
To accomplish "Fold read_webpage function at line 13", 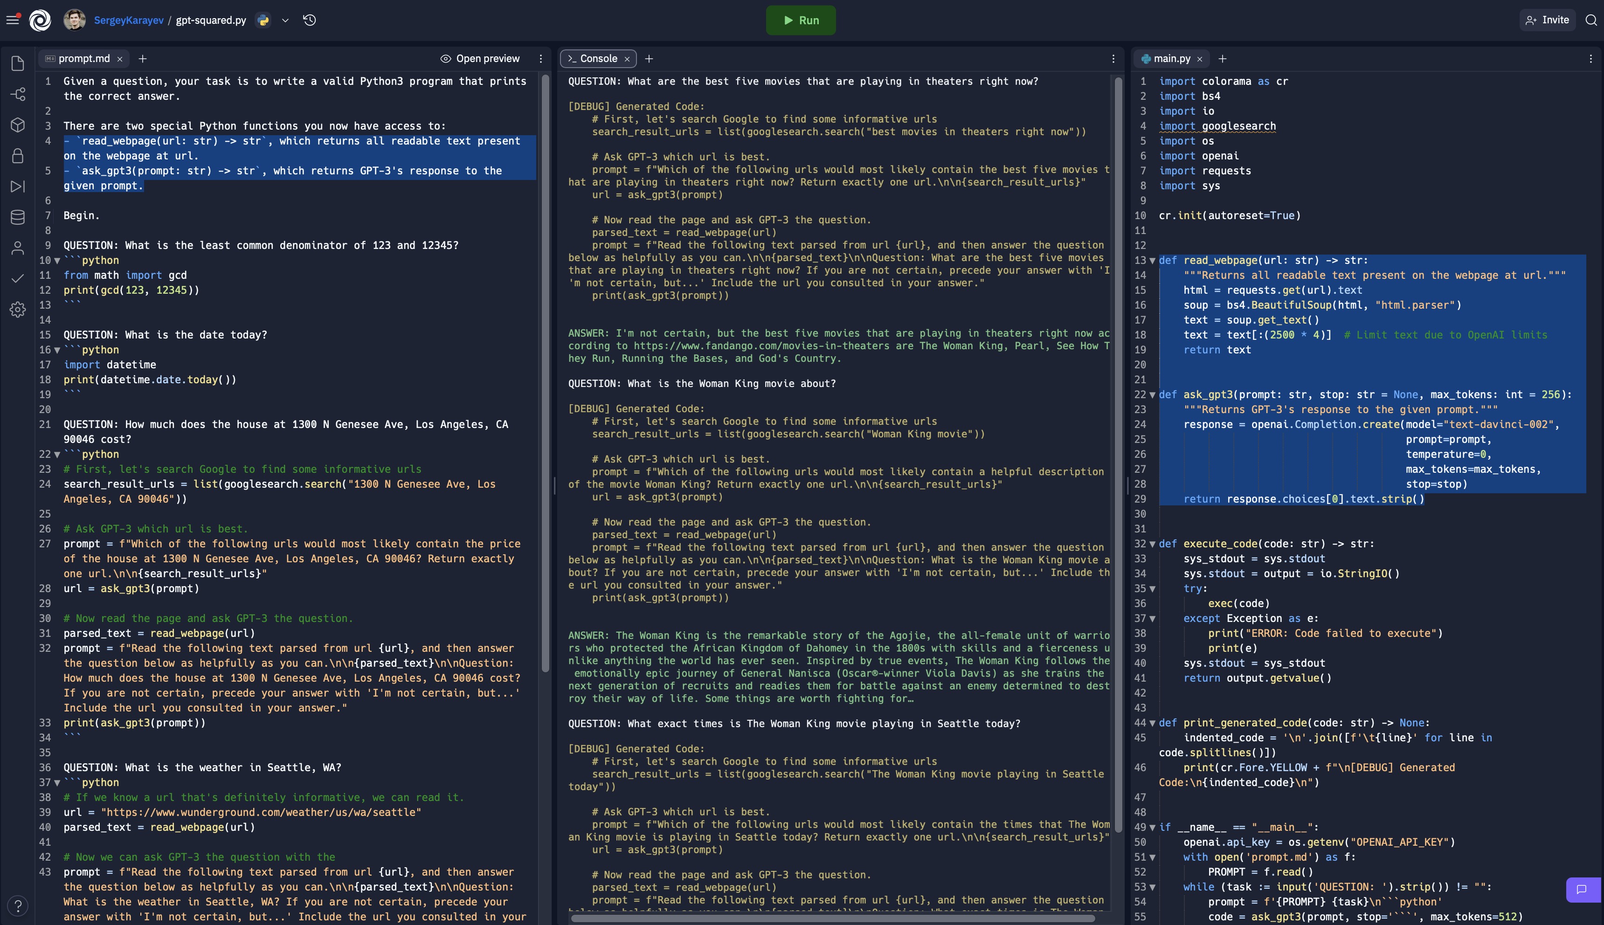I will point(1152,261).
